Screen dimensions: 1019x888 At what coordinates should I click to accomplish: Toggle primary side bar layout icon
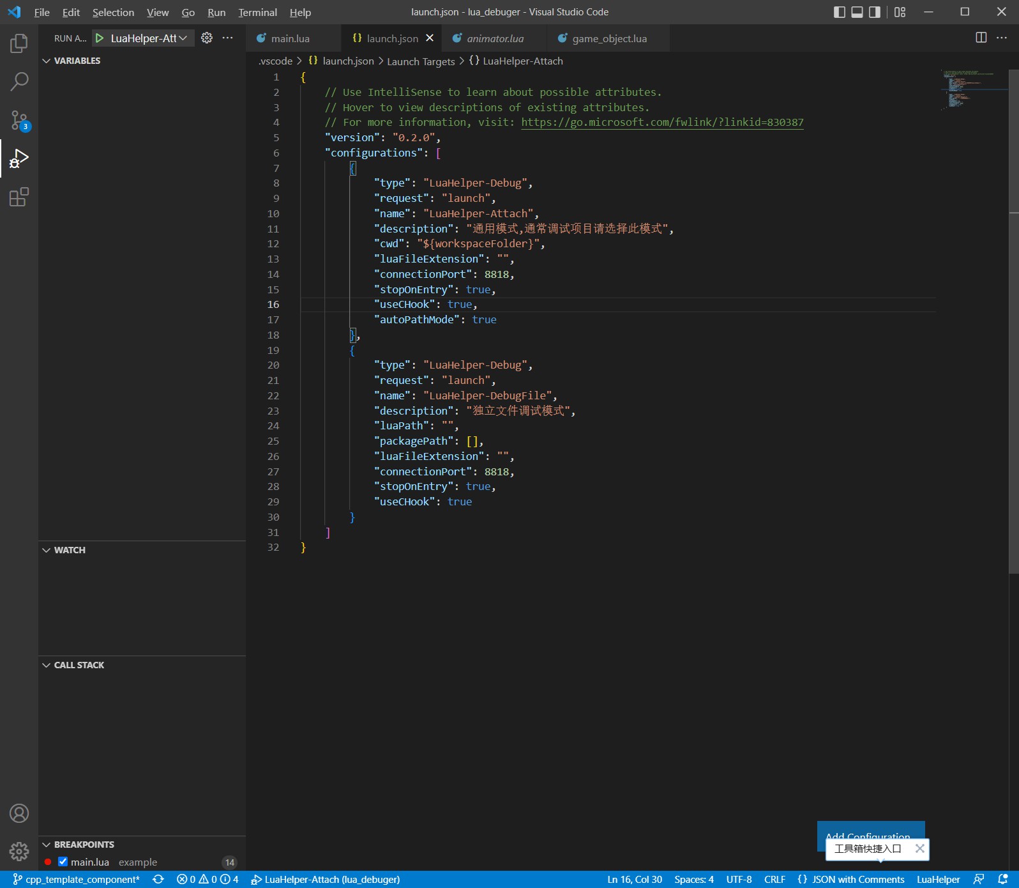point(840,11)
